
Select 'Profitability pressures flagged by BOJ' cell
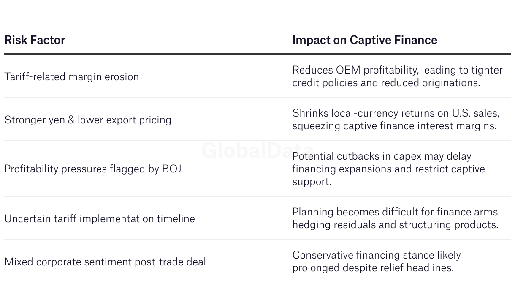(x=93, y=169)
